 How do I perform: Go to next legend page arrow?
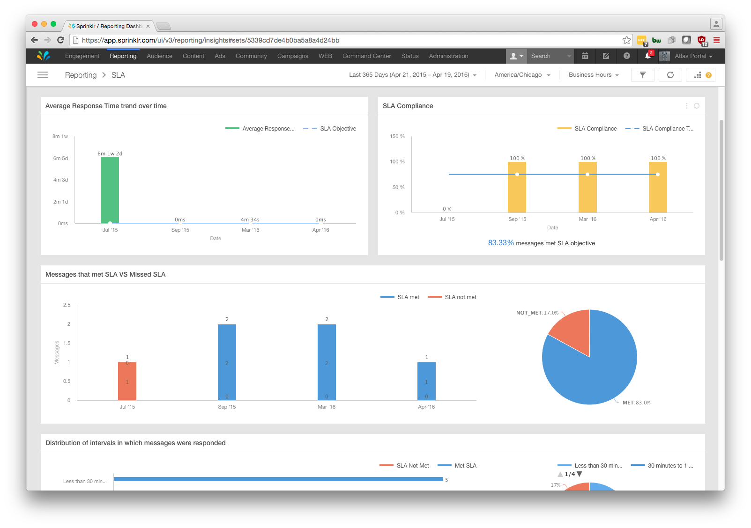click(x=580, y=474)
